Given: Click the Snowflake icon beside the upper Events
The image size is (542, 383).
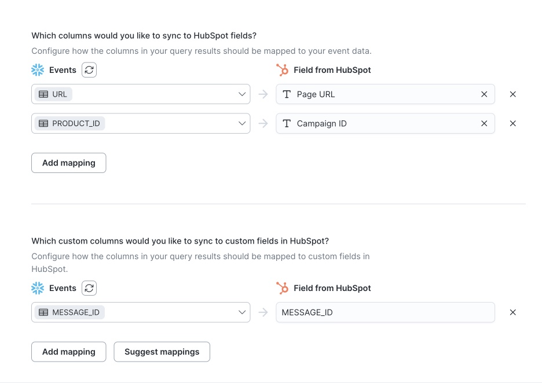Looking at the screenshot, I should point(38,70).
